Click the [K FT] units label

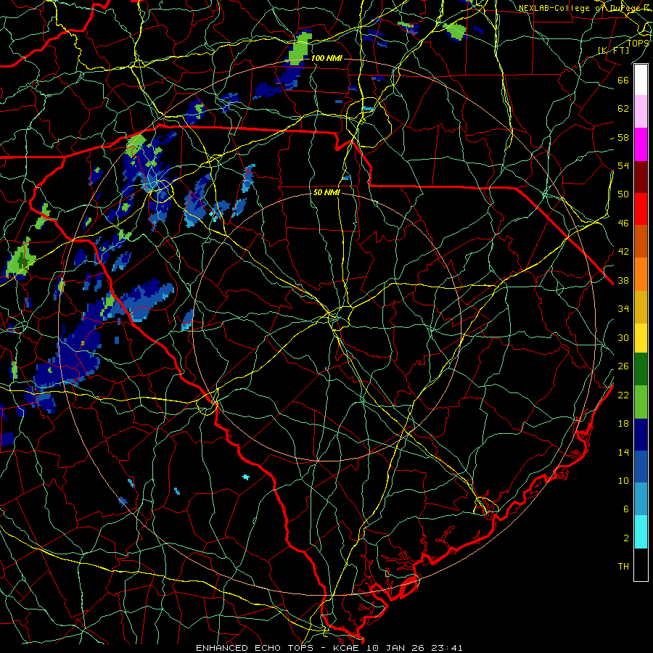click(x=613, y=50)
